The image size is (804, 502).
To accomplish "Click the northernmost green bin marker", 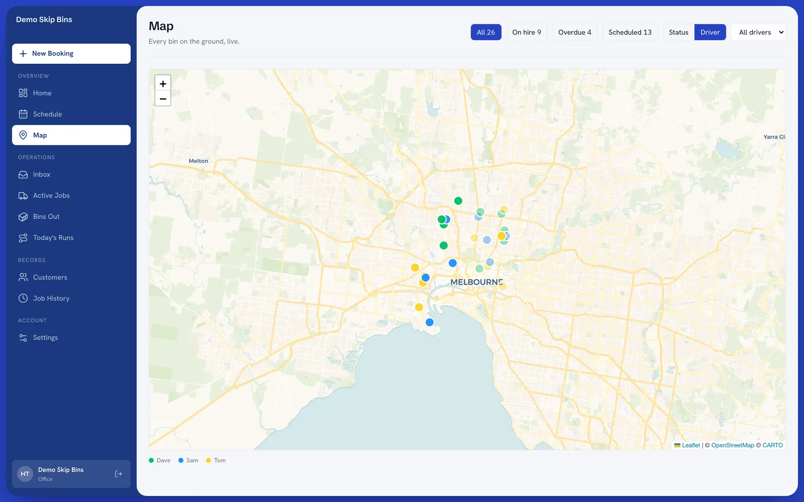I will (458, 201).
